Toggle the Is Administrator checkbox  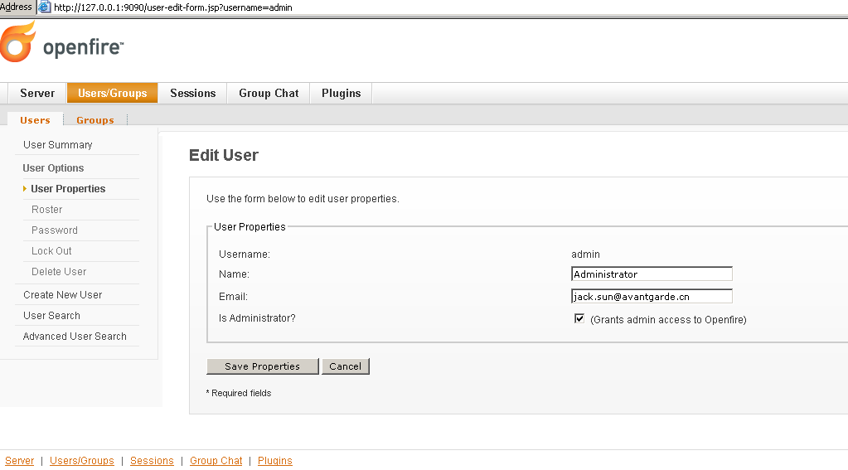click(x=579, y=318)
